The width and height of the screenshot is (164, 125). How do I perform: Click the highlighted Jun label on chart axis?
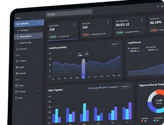pos(83,77)
